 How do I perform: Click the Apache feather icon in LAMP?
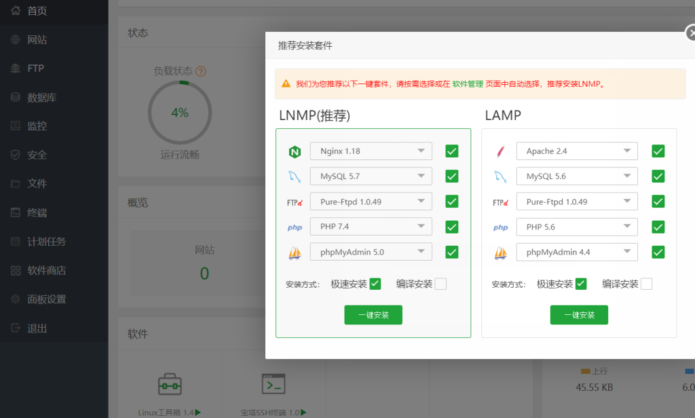(501, 151)
